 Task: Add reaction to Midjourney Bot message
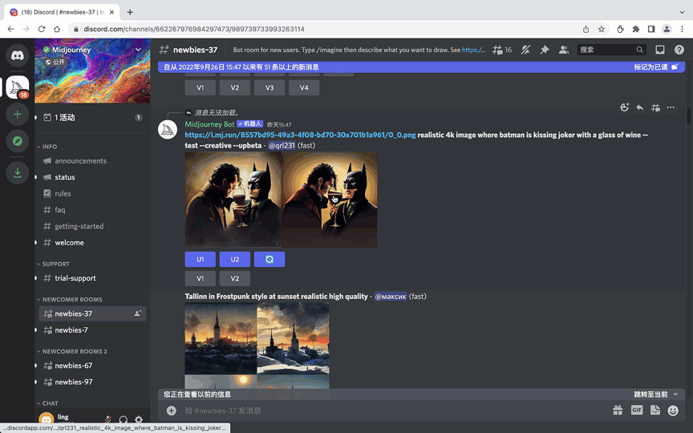click(625, 107)
